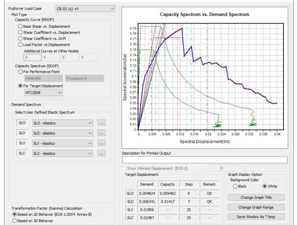Viewport: 297px width, 225px height.
Task: Expand the NTC2008 target displacement dropdown
Action: (43, 93)
